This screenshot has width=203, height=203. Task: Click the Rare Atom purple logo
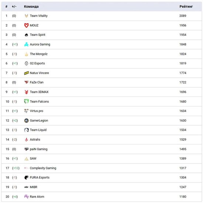pyautogui.click(x=26, y=196)
